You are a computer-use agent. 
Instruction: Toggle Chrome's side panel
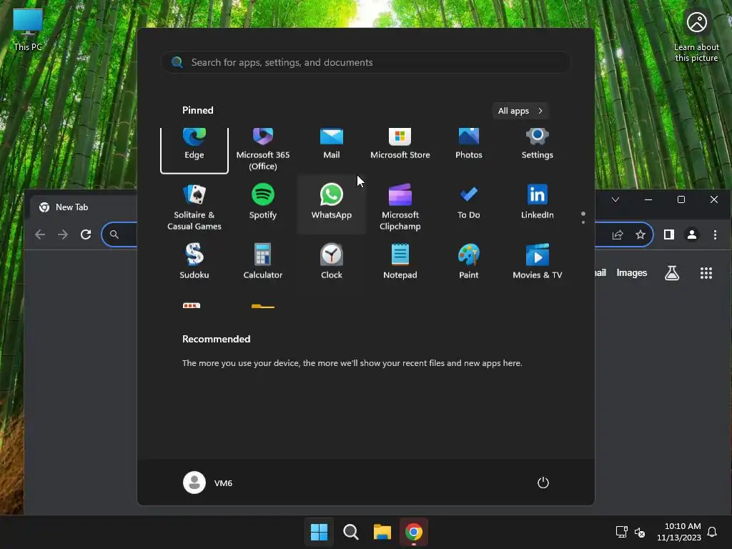pos(669,234)
